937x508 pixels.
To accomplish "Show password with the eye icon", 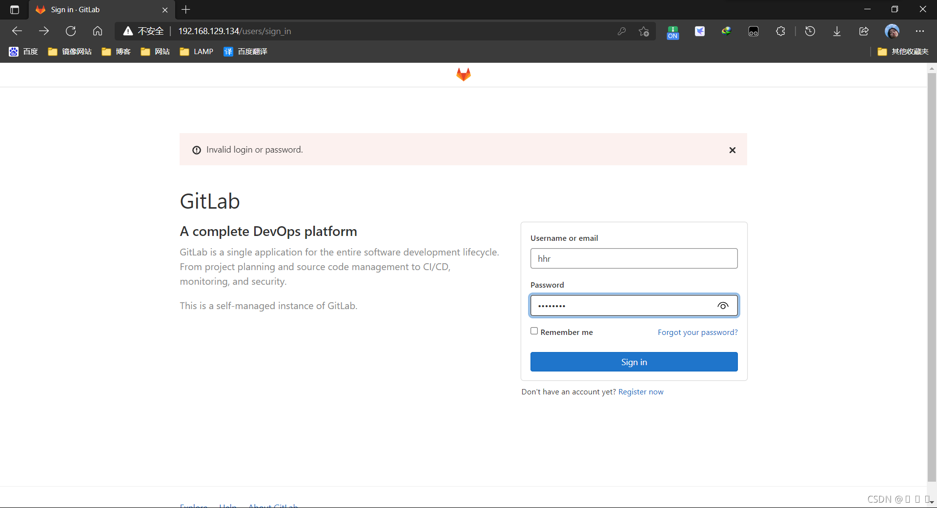I will click(x=723, y=306).
